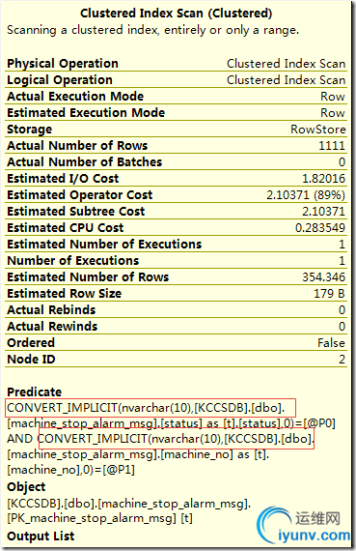This screenshot has height=551, width=356.
Task: Select the 'Object' section heading
Action: click(x=26, y=486)
